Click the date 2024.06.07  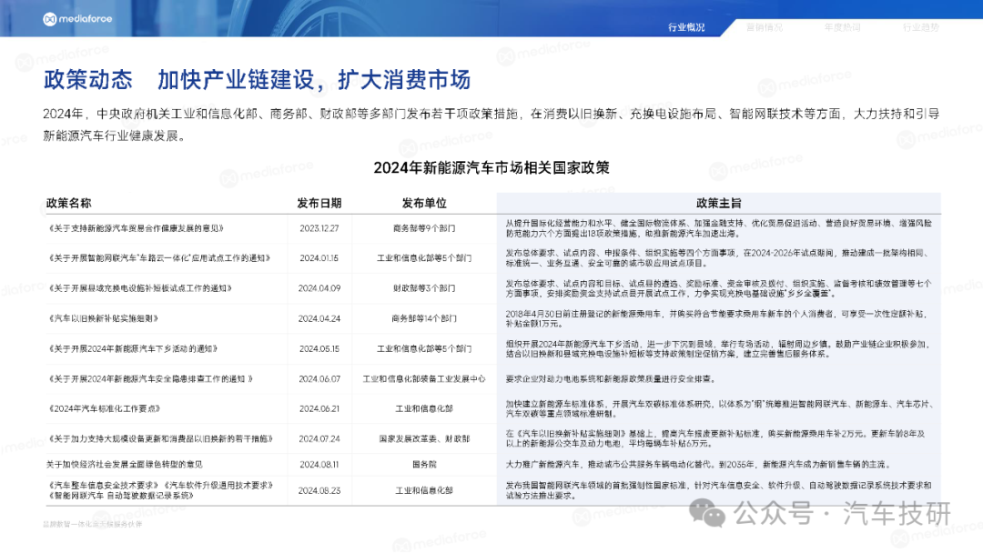pos(319,379)
